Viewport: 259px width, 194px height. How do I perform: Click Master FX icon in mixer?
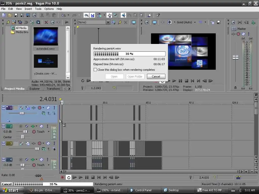pyautogui.click(x=233, y=34)
